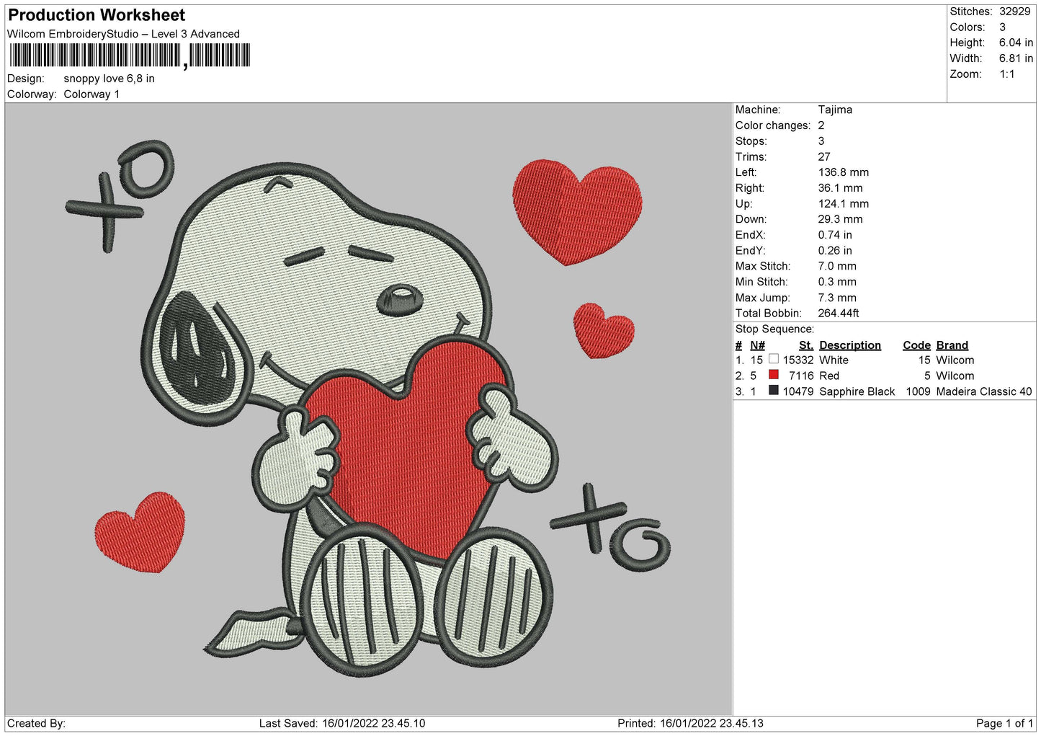
Task: Click the Sapphire Black color swatch
Action: 773,391
